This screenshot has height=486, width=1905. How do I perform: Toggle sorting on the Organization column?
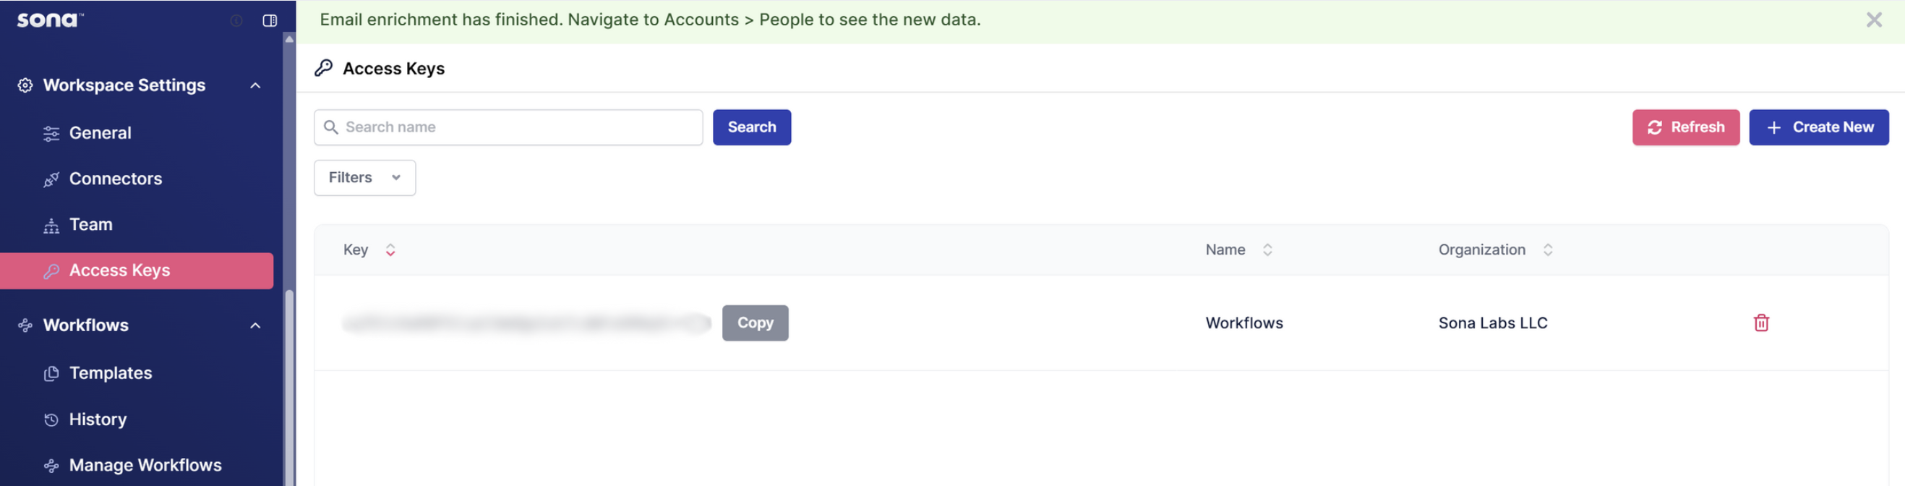point(1549,250)
